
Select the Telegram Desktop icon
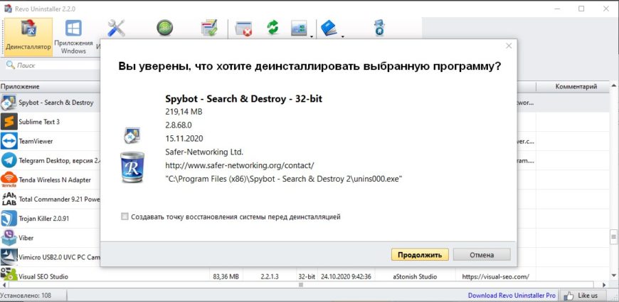(x=9, y=160)
